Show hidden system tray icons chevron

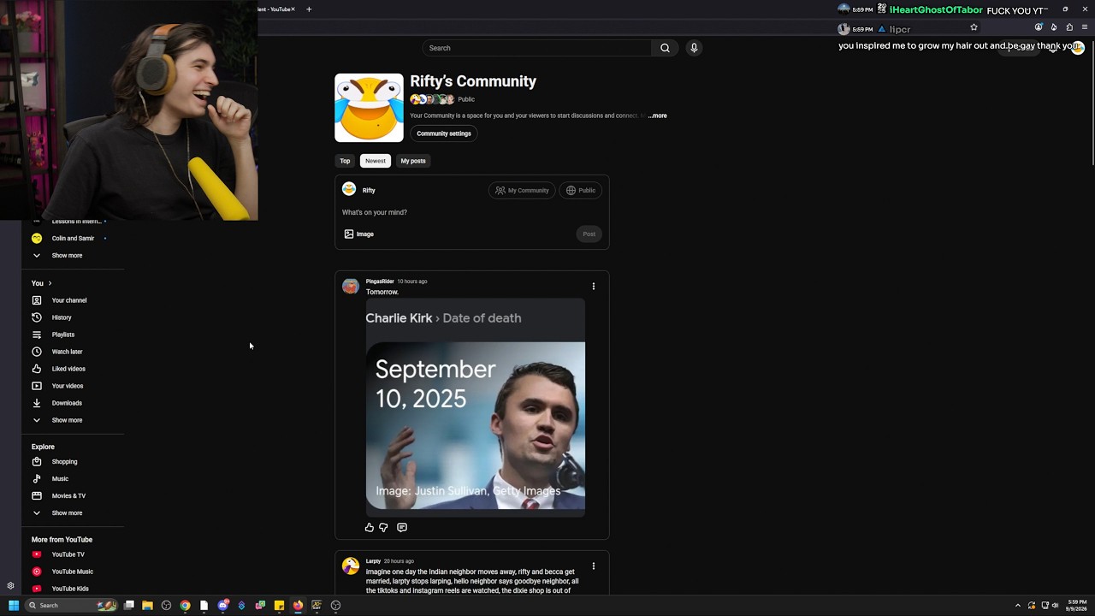pyautogui.click(x=1017, y=606)
